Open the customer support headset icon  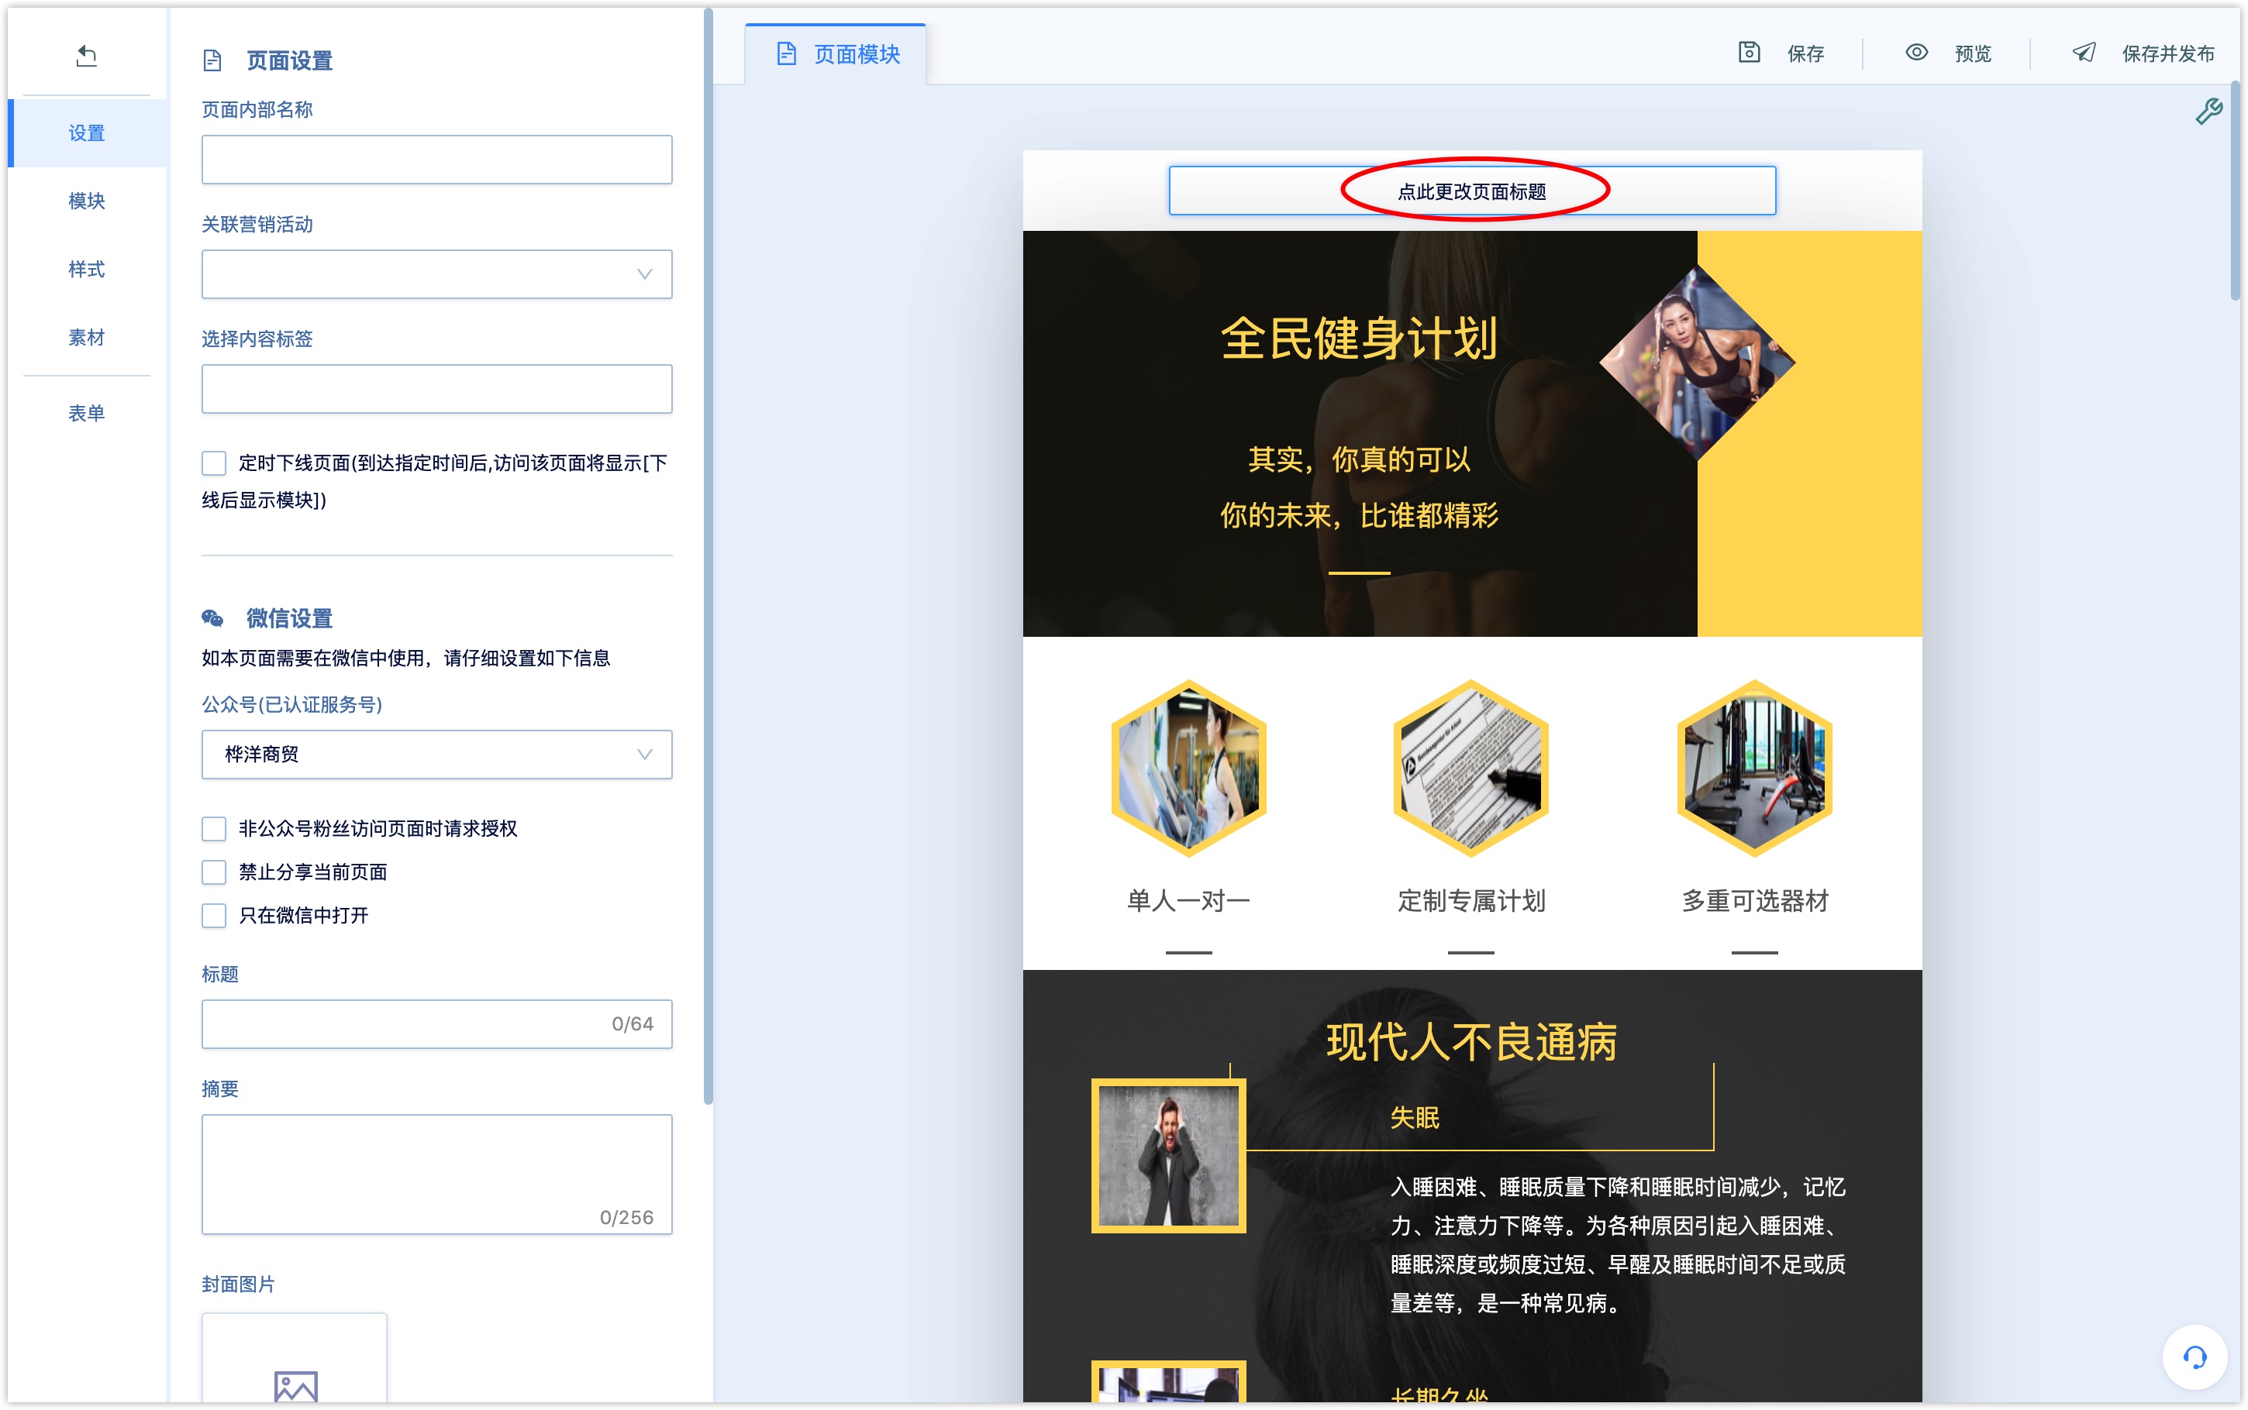(x=2195, y=1357)
